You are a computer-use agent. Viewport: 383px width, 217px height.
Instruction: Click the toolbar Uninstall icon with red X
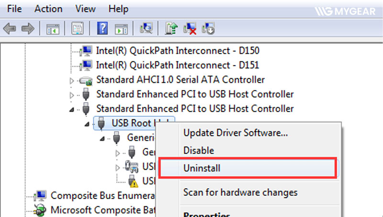pos(191,29)
